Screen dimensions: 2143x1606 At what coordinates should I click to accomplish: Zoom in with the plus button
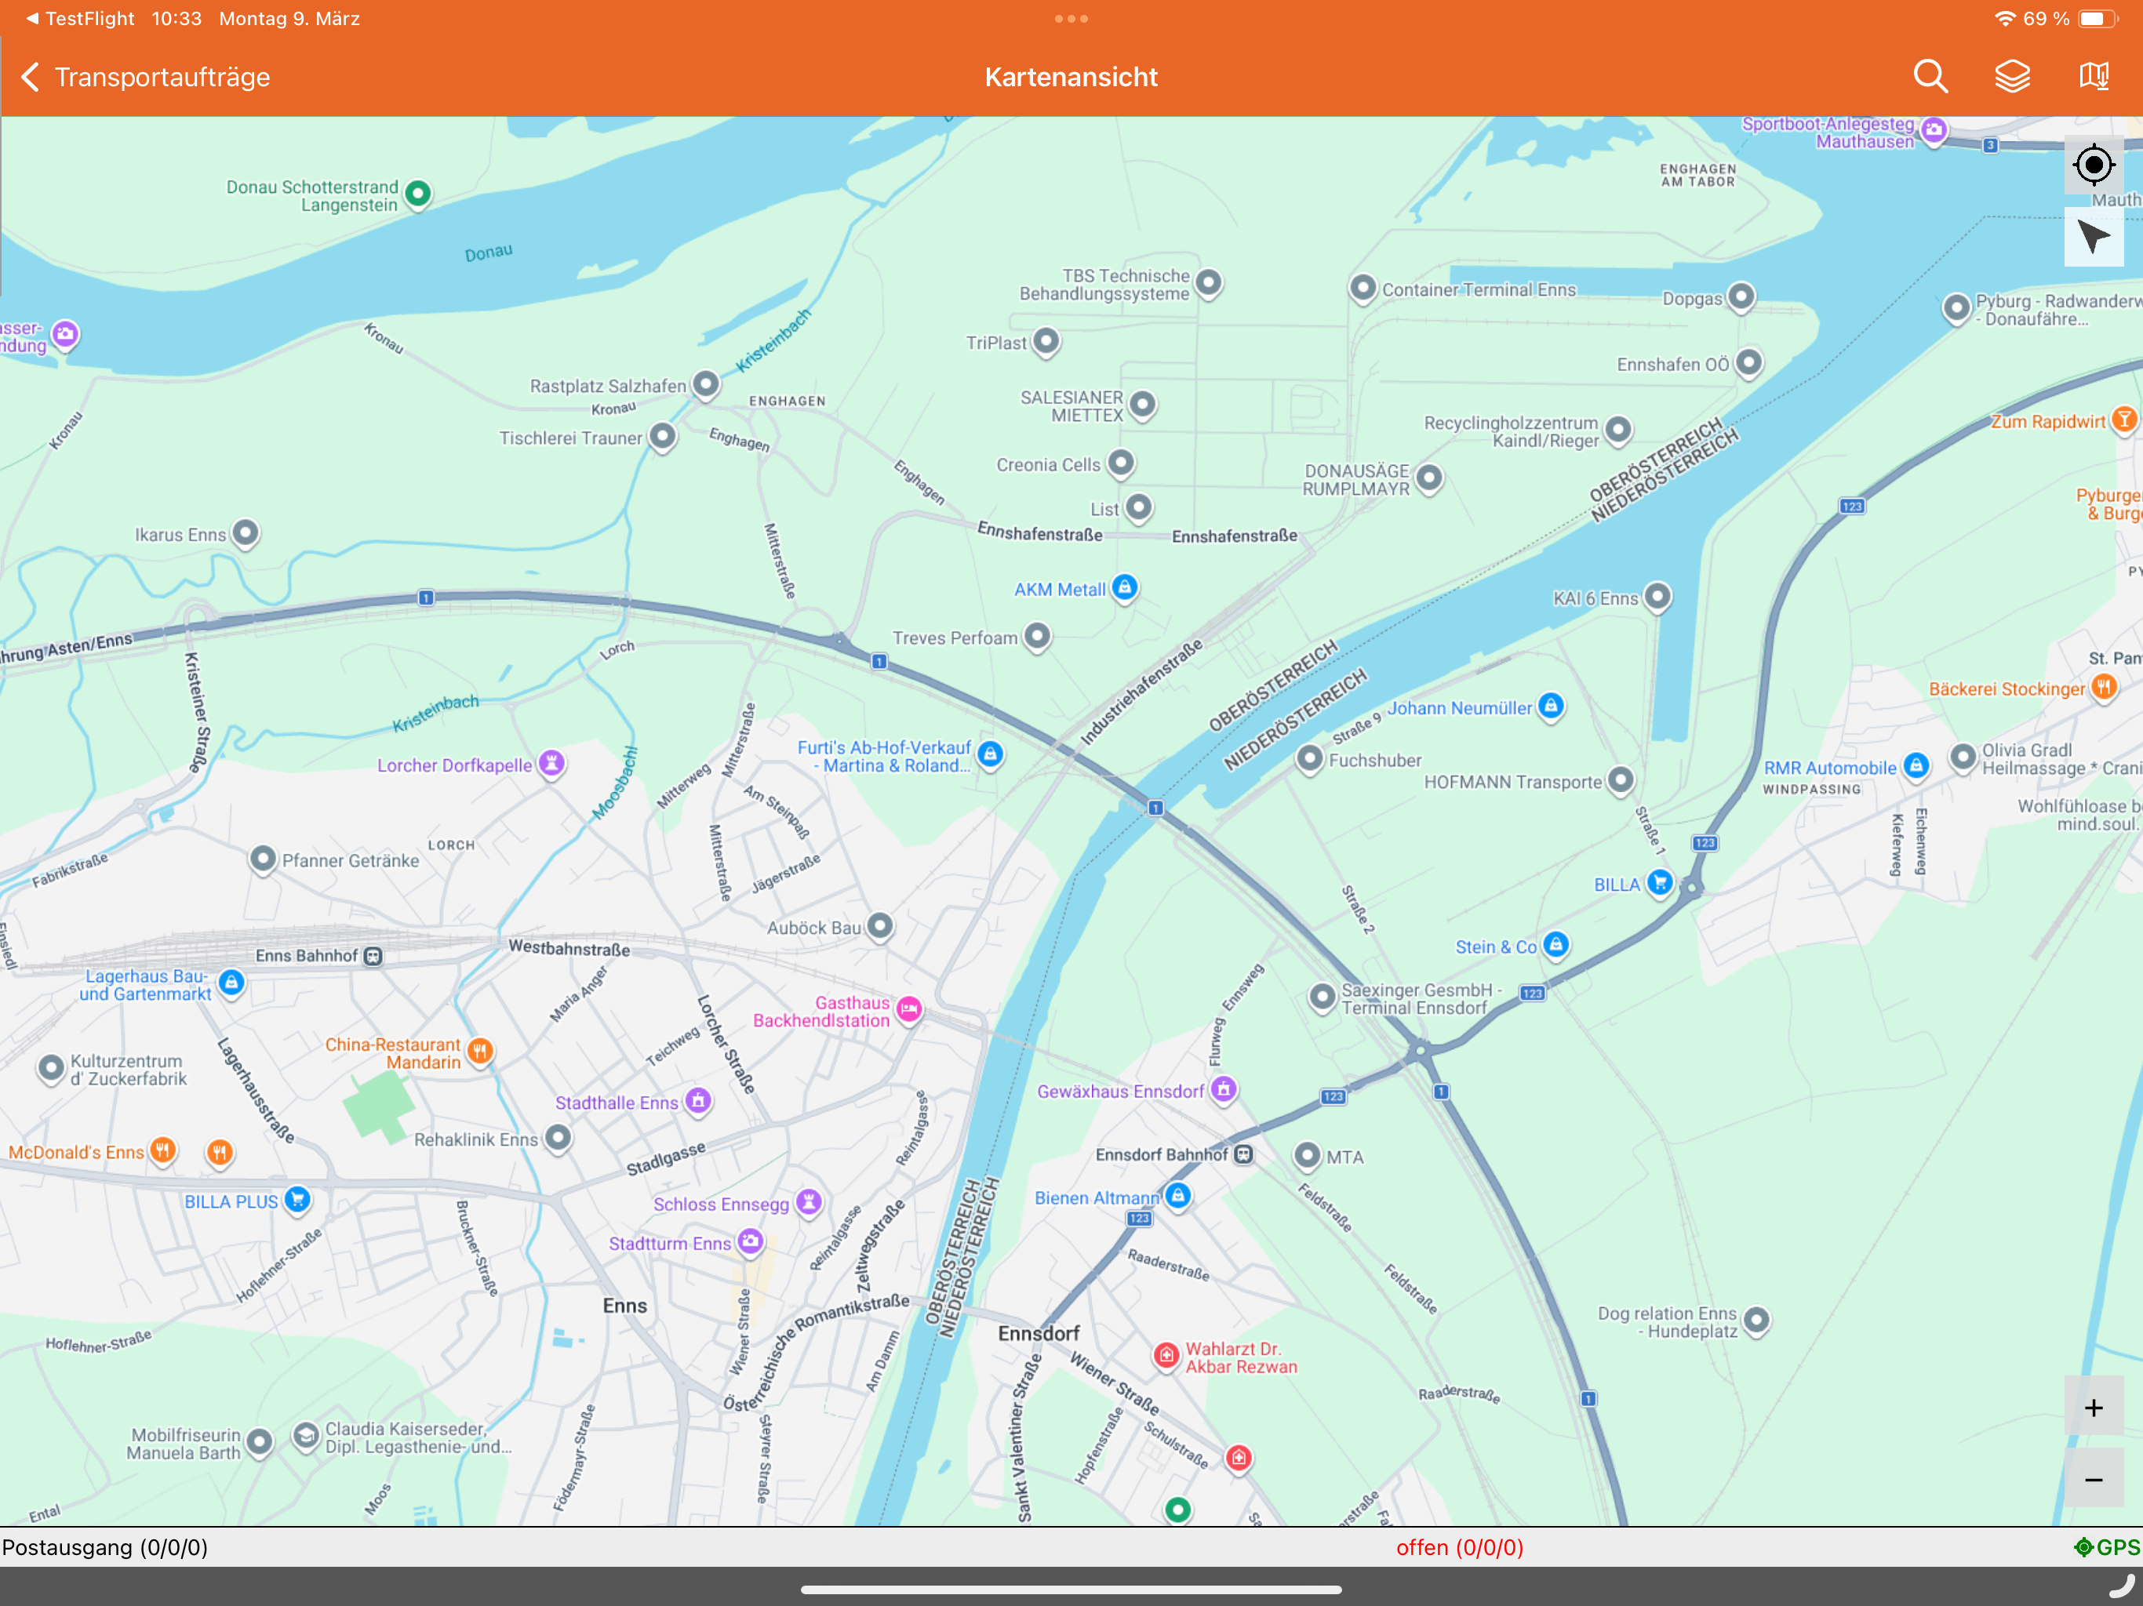coord(2094,1408)
